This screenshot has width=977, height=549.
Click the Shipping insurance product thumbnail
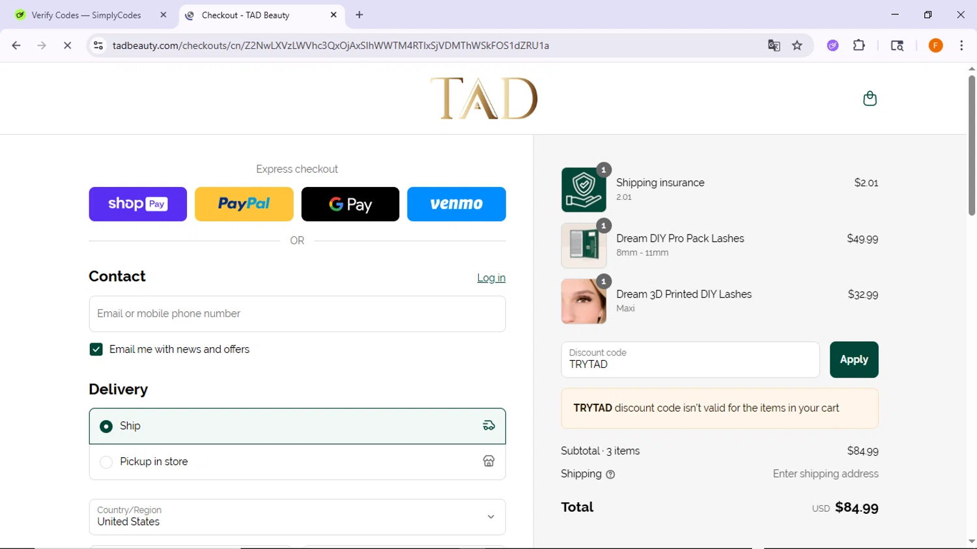pos(584,190)
